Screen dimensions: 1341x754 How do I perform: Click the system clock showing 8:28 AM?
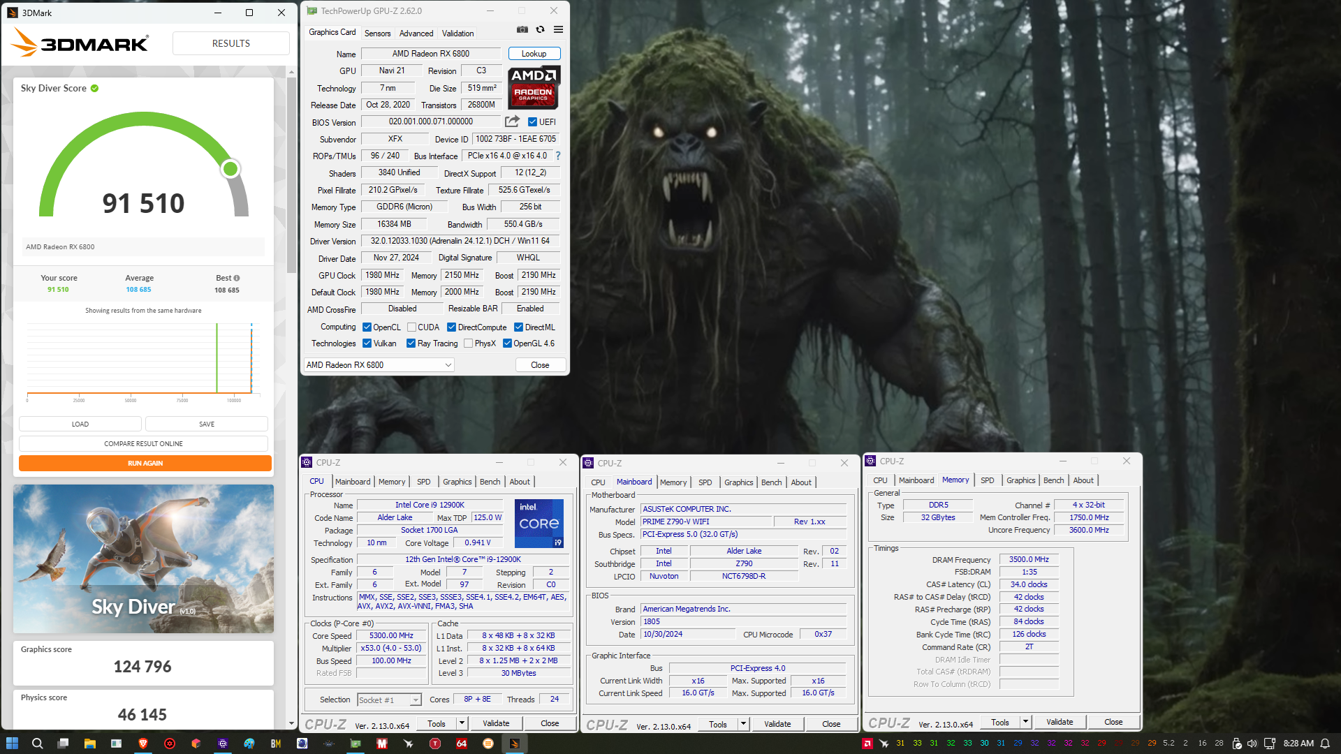tap(1298, 744)
